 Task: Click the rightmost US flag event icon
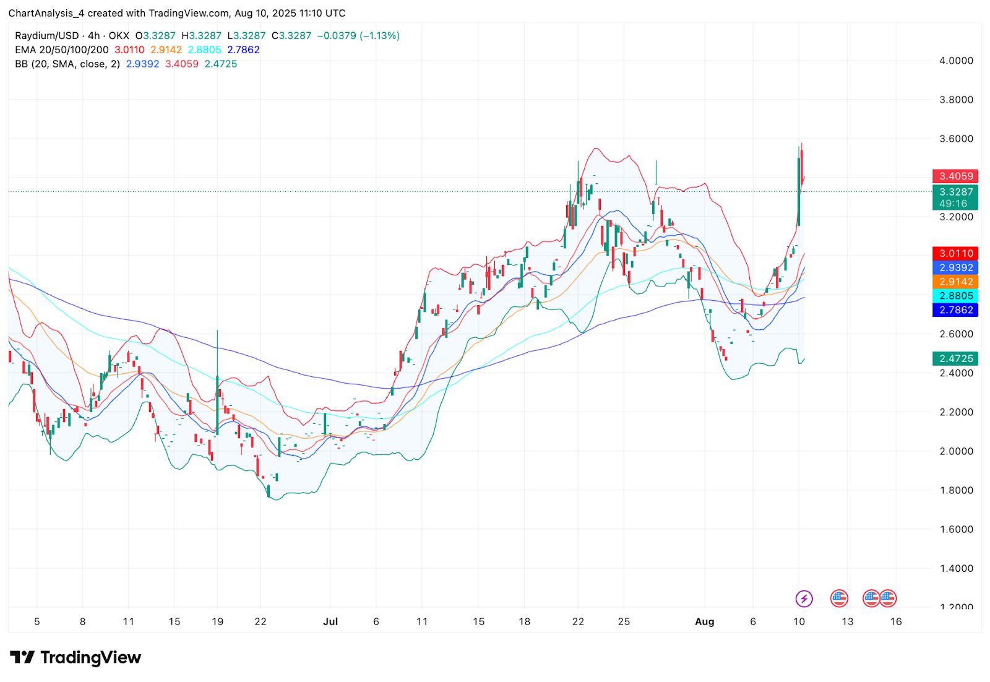(888, 598)
